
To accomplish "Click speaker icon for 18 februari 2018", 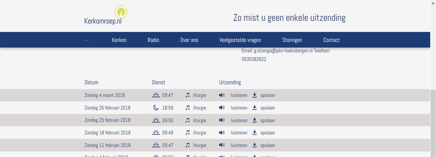I will (x=222, y=133).
